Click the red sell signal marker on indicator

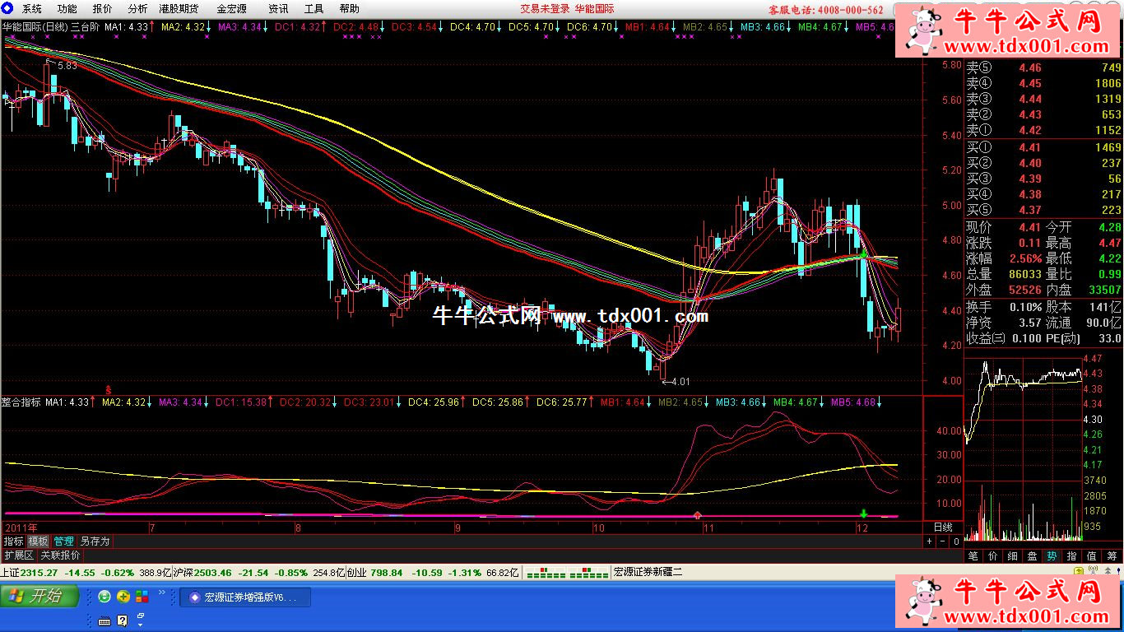click(698, 514)
